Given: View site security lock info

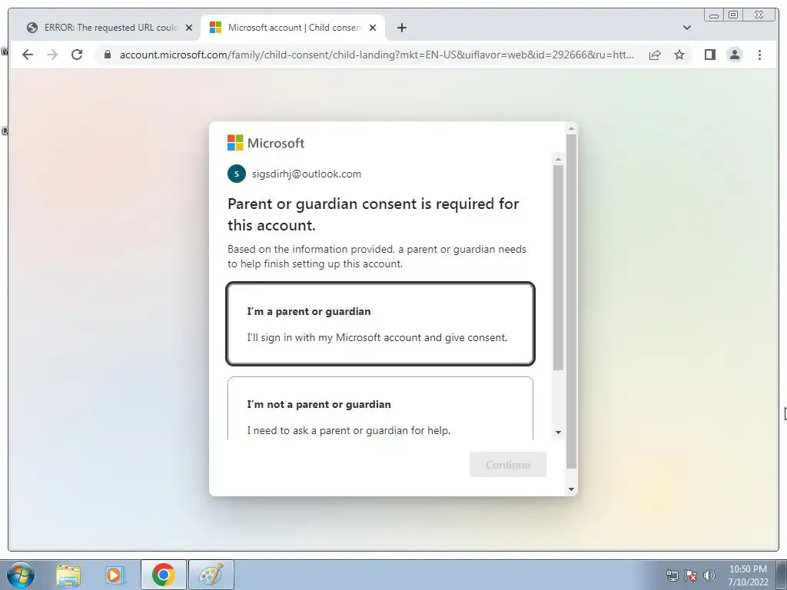Looking at the screenshot, I should pos(107,55).
